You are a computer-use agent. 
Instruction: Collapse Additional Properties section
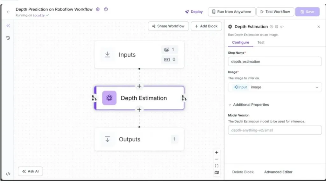pos(249,105)
